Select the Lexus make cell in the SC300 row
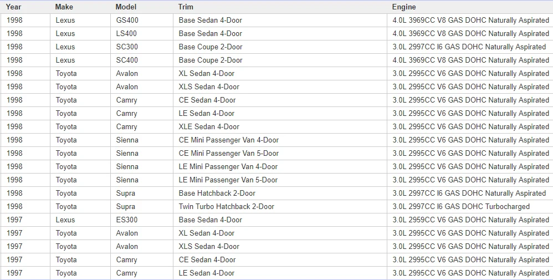Screen dimensions: 553x280 80,47
